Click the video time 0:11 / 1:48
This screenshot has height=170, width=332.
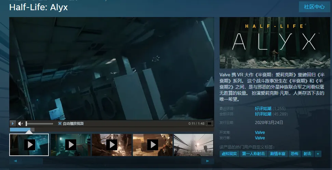click(x=196, y=124)
